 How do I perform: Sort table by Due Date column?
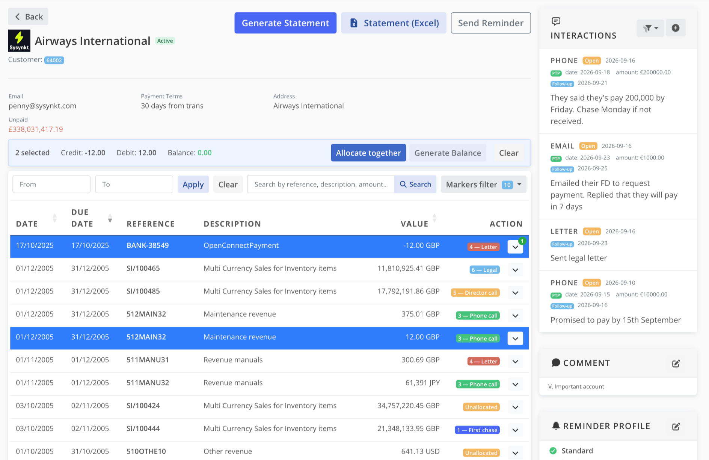(x=110, y=218)
